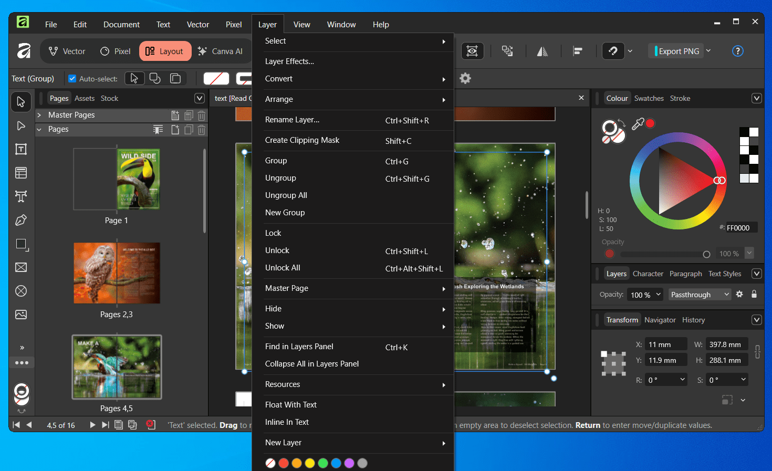Click the flip horizontal icon in toolbar
Screen dimensions: 772x471
tap(543, 51)
